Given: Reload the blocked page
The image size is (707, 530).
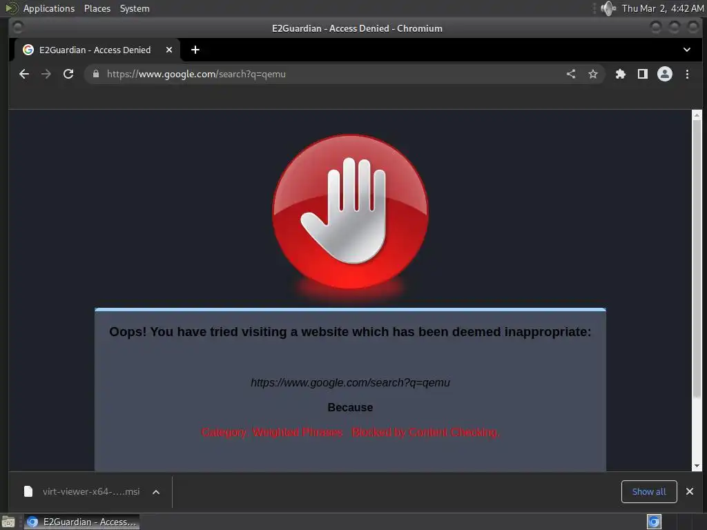Looking at the screenshot, I should point(68,74).
